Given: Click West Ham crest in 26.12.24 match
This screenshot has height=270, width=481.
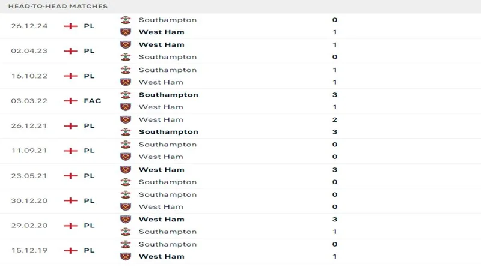Looking at the screenshot, I should pyautogui.click(x=126, y=32).
